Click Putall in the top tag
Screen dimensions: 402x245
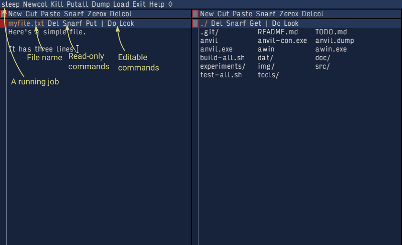[x=77, y=4]
